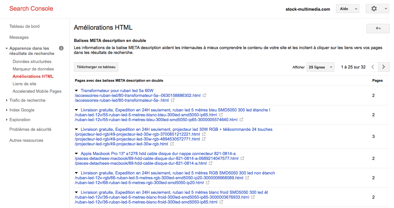
Task: Open ruban led 5 mètres blanc froid title link
Action: (174, 192)
